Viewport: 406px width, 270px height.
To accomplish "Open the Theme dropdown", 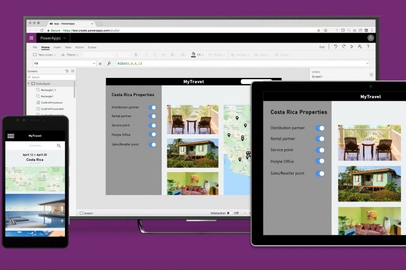I will tap(70, 55).
